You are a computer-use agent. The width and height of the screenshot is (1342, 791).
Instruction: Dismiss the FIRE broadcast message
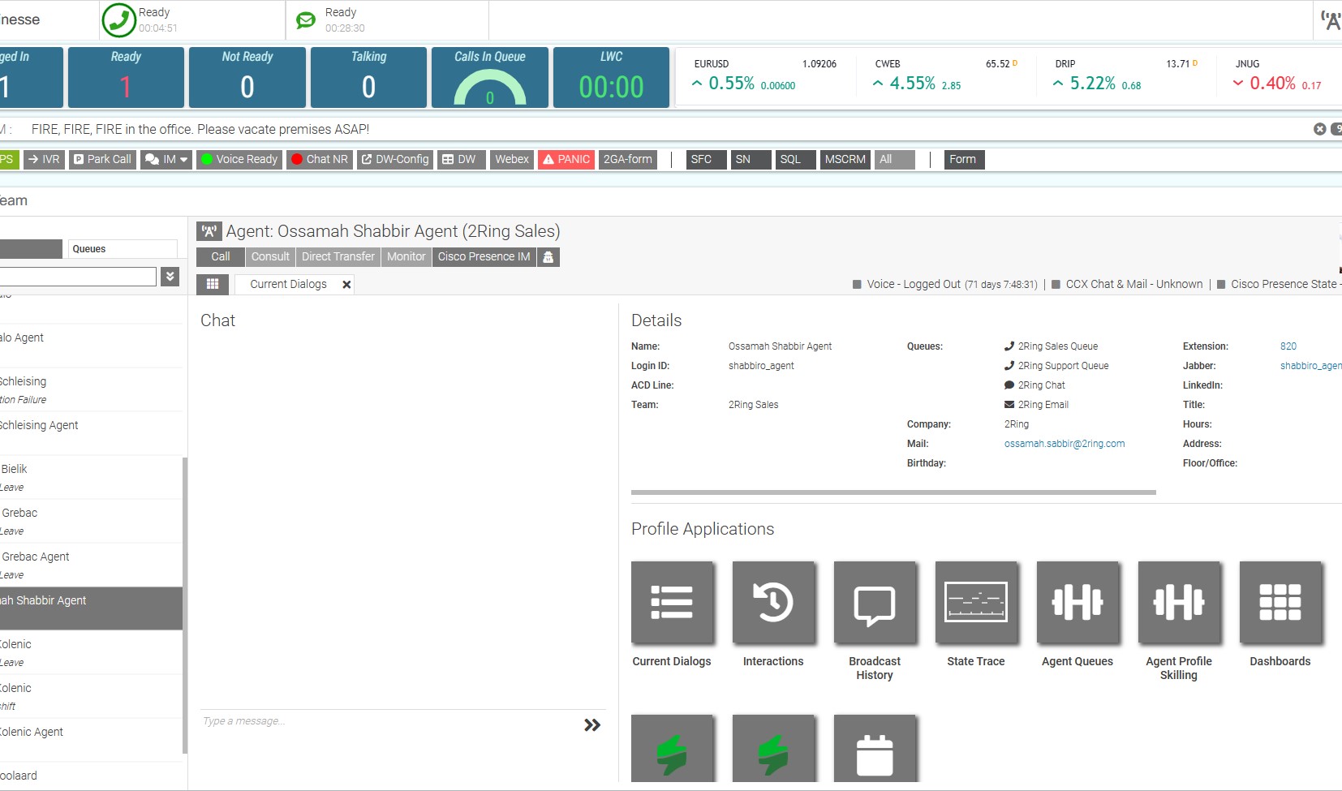pos(1320,129)
